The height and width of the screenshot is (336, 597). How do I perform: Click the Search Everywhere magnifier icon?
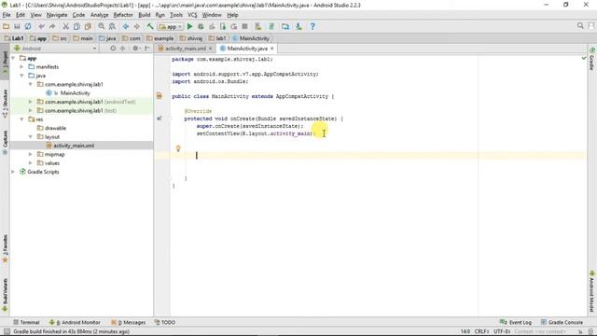point(580,25)
